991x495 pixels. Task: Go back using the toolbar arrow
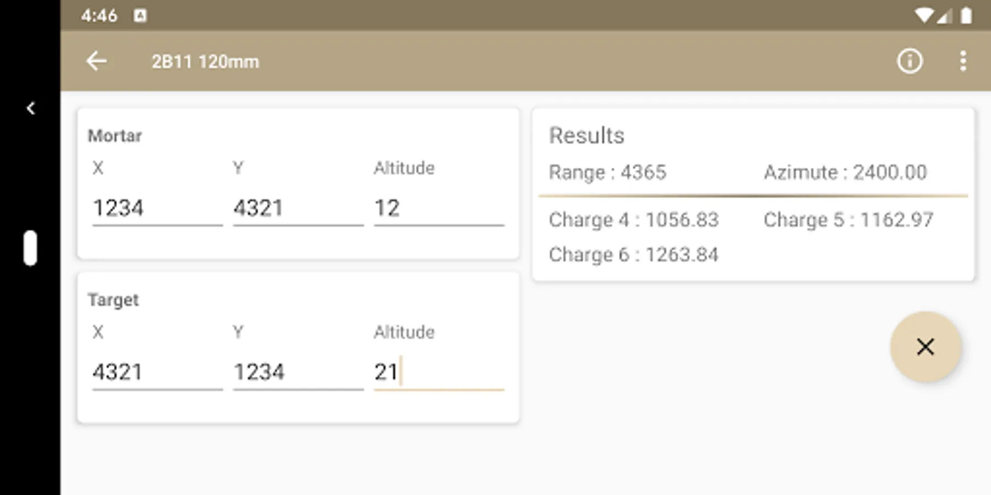(x=97, y=61)
